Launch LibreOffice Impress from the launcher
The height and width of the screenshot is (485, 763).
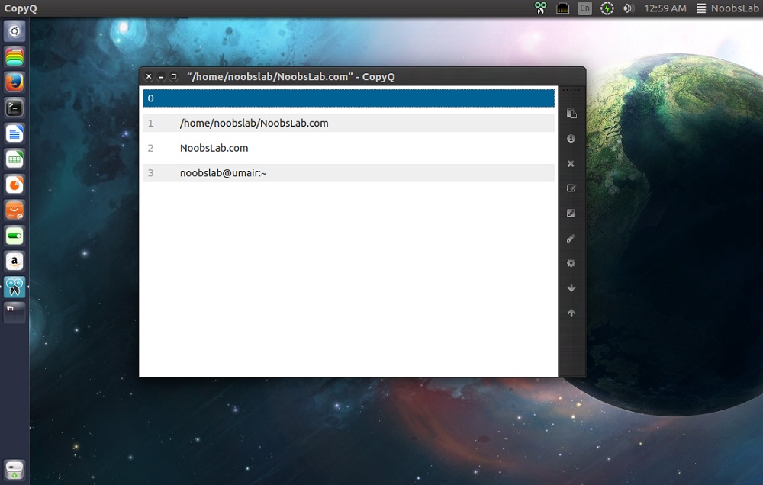[x=14, y=185]
